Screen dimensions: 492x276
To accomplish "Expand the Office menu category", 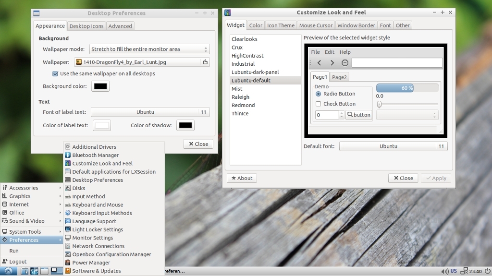I will pos(31,213).
